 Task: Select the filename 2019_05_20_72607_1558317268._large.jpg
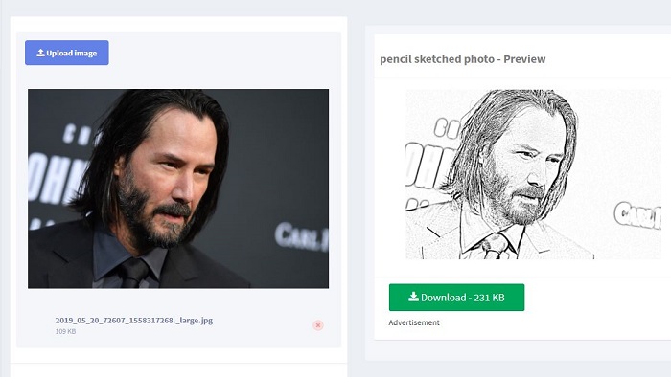(134, 321)
